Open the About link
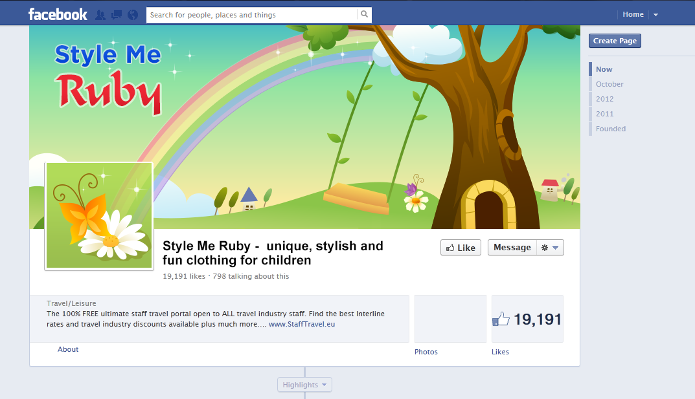 pyautogui.click(x=68, y=349)
